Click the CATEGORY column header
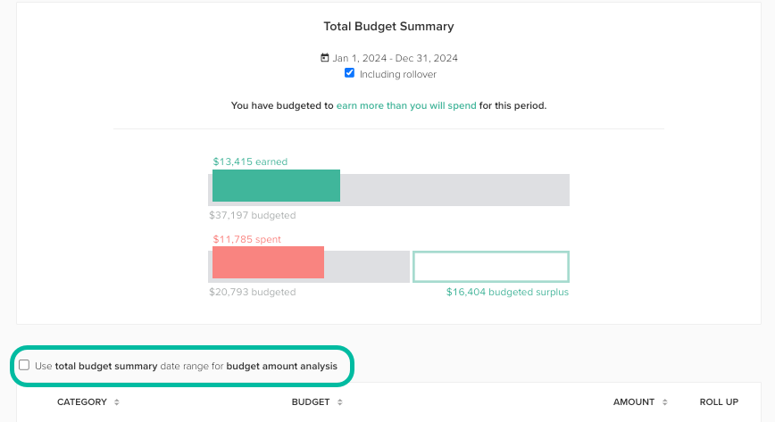 [81, 402]
